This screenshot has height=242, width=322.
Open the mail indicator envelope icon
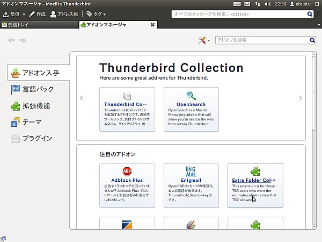247,4
